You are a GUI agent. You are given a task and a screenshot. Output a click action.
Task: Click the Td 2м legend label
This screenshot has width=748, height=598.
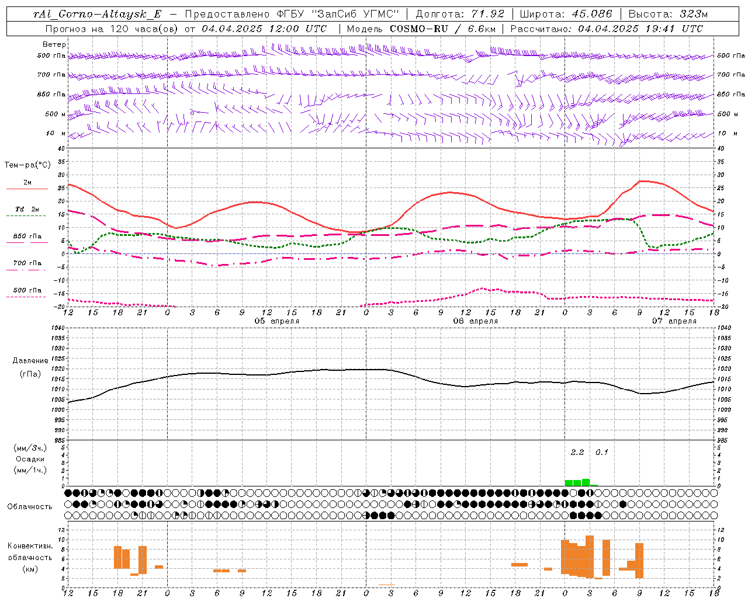pos(27,209)
